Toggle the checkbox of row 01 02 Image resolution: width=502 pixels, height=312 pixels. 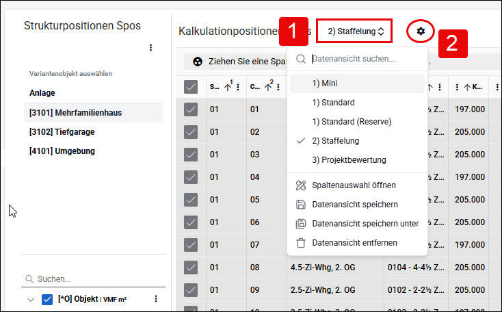click(x=191, y=131)
